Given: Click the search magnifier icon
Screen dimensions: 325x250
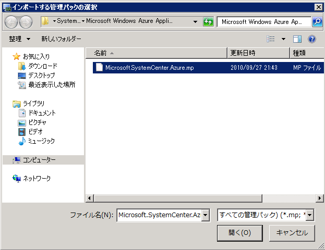Looking at the screenshot, I should point(317,22).
